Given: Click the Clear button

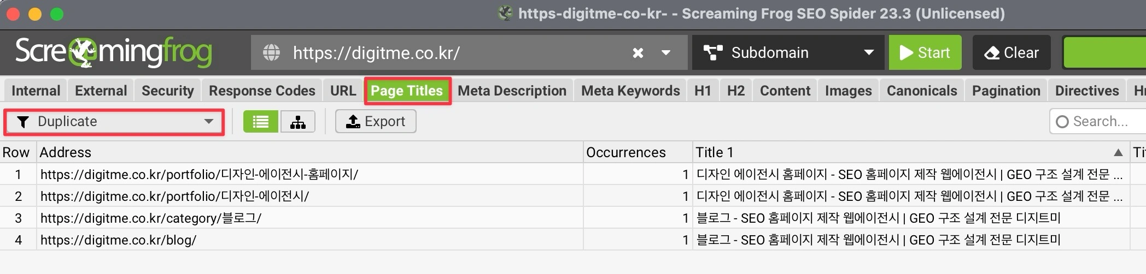Looking at the screenshot, I should tap(1011, 52).
